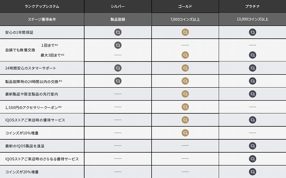Click the ランクアップシステム header cell
The image size is (286, 178).
pos(42,6)
